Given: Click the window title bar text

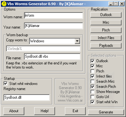Looking at the screenshot, I should coord(46,4).
